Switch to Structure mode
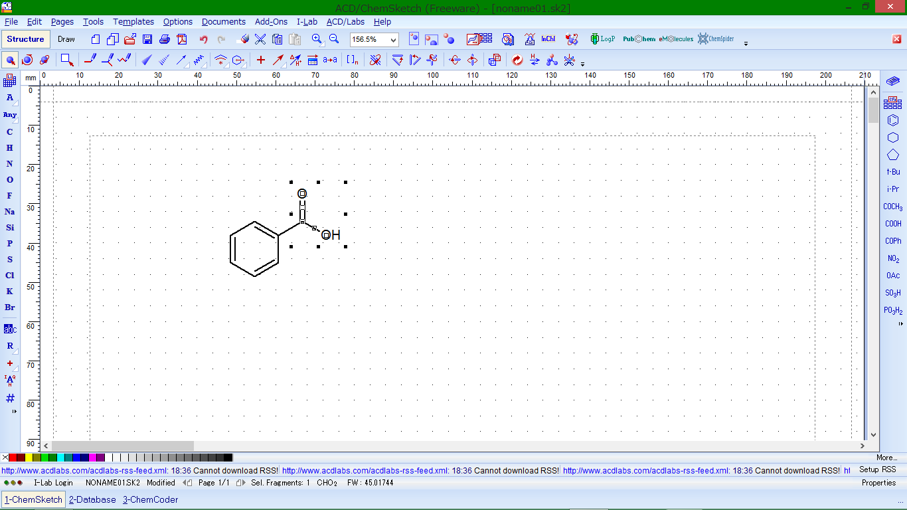907x510 pixels. (x=25, y=39)
